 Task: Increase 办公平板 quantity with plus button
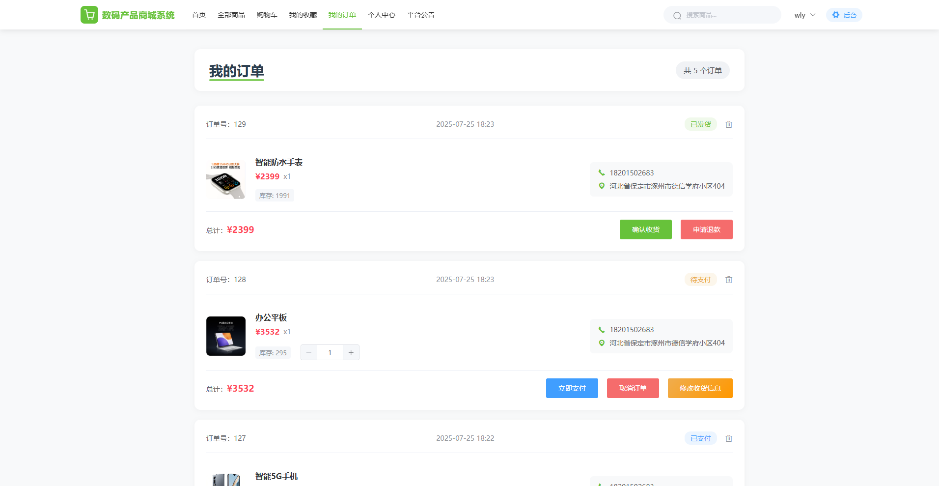(351, 352)
